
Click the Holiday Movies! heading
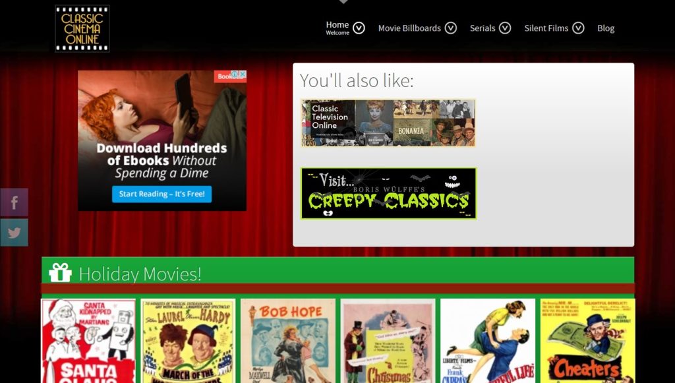coord(140,274)
